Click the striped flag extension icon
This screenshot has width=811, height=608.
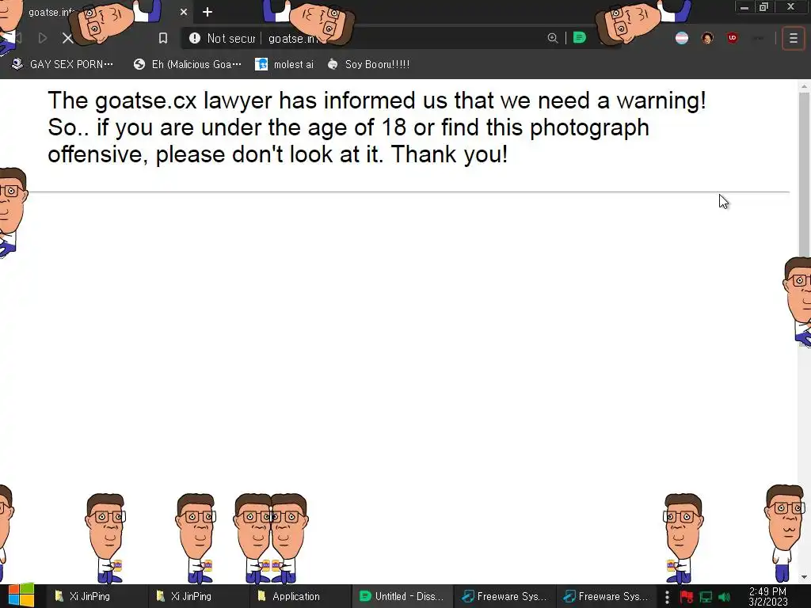[x=682, y=38]
